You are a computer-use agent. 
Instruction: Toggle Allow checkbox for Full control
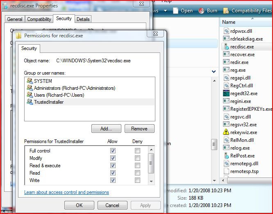pyautogui.click(x=113, y=150)
